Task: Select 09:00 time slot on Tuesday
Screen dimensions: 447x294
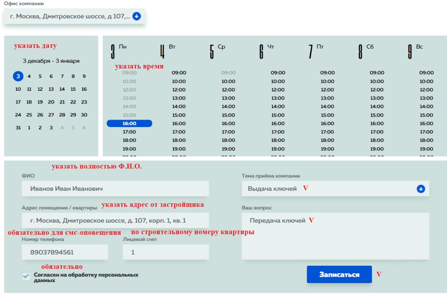Action: pos(179,73)
